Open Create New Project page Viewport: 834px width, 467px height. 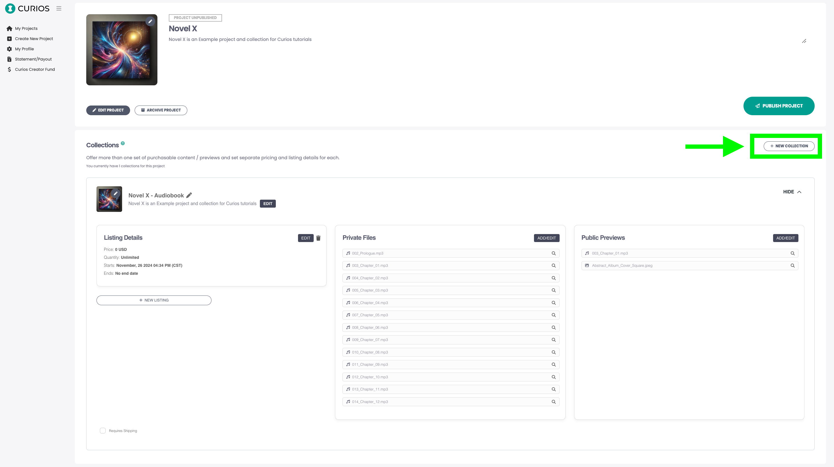[34, 38]
